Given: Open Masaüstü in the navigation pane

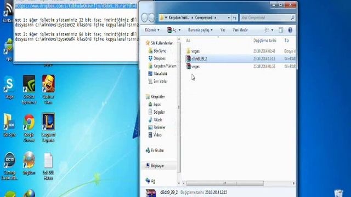Looking at the screenshot, I should (157, 74).
